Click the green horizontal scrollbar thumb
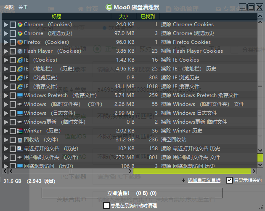 click(192, 171)
